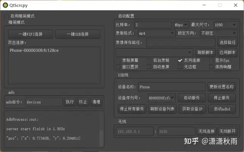244x152 pixels.
Task: Click the 无线连接 button
Action: [x=206, y=131]
